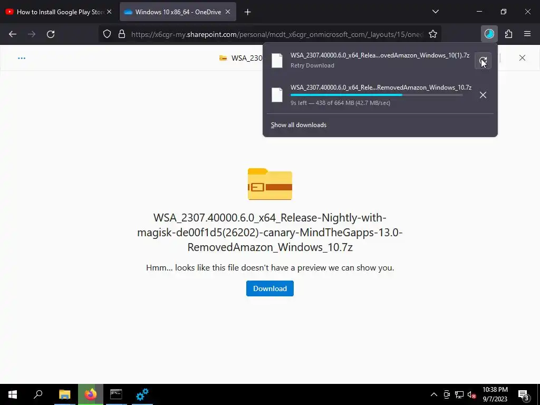
Task: Open file icon of downloading Windows_10.7z
Action: pyautogui.click(x=277, y=95)
